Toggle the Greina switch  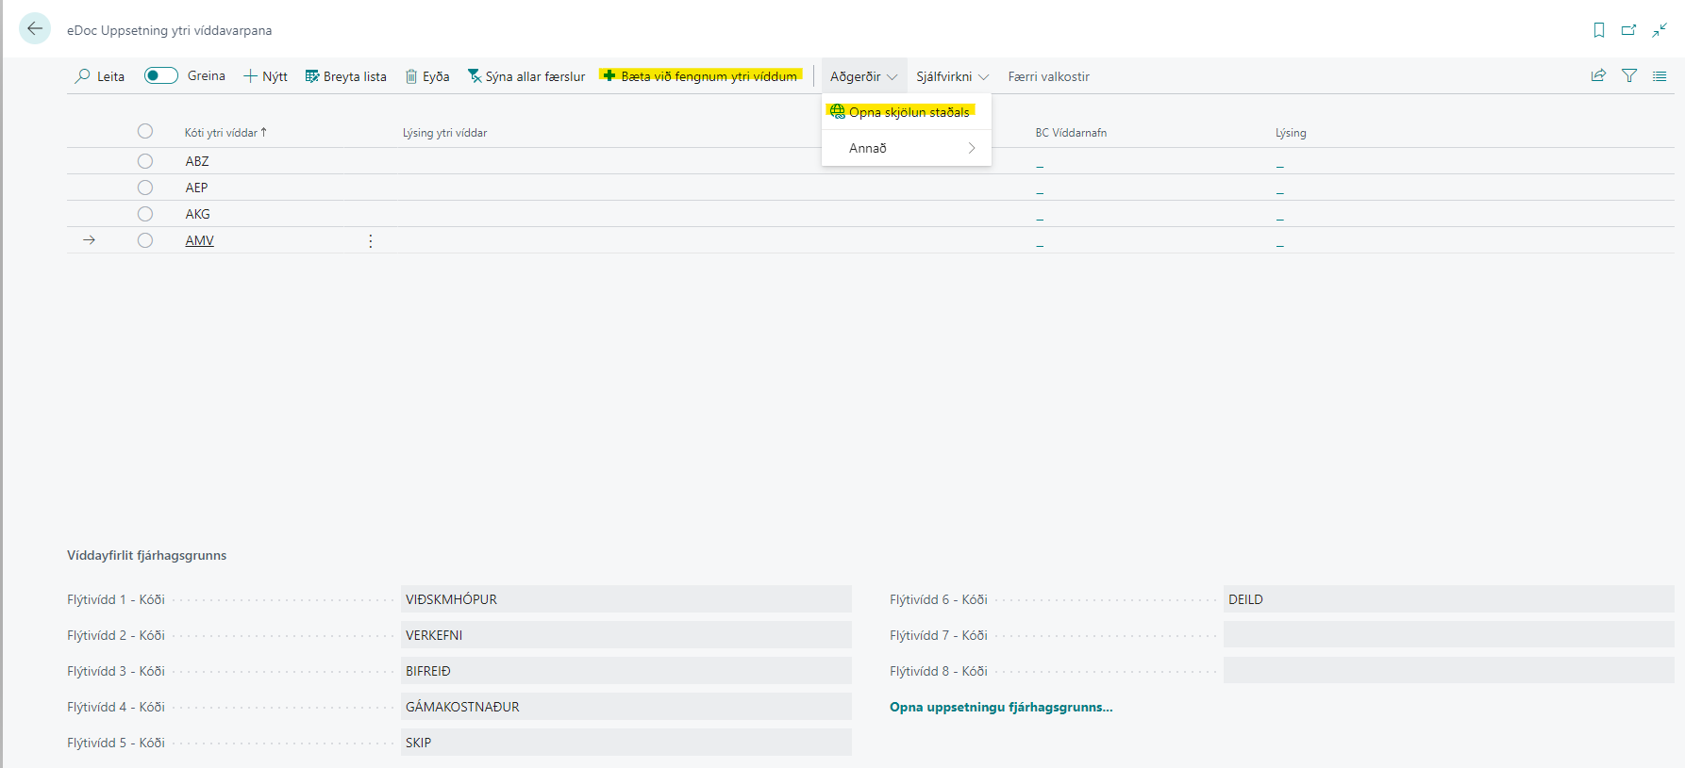coord(161,75)
